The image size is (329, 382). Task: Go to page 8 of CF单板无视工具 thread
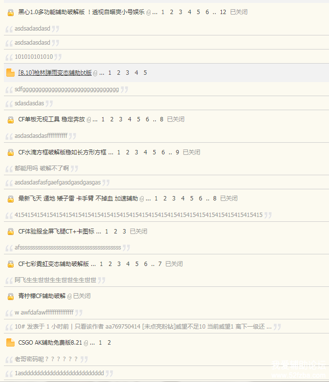[x=162, y=119]
